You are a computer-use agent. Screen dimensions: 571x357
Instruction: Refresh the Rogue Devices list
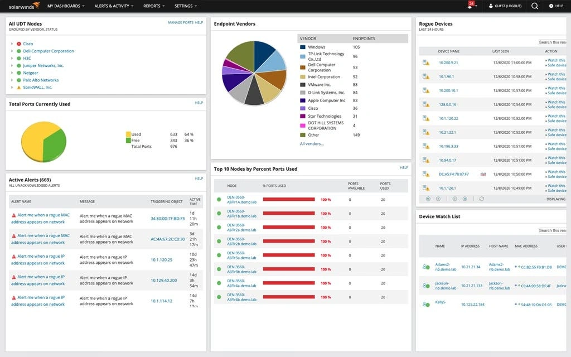pyautogui.click(x=481, y=198)
